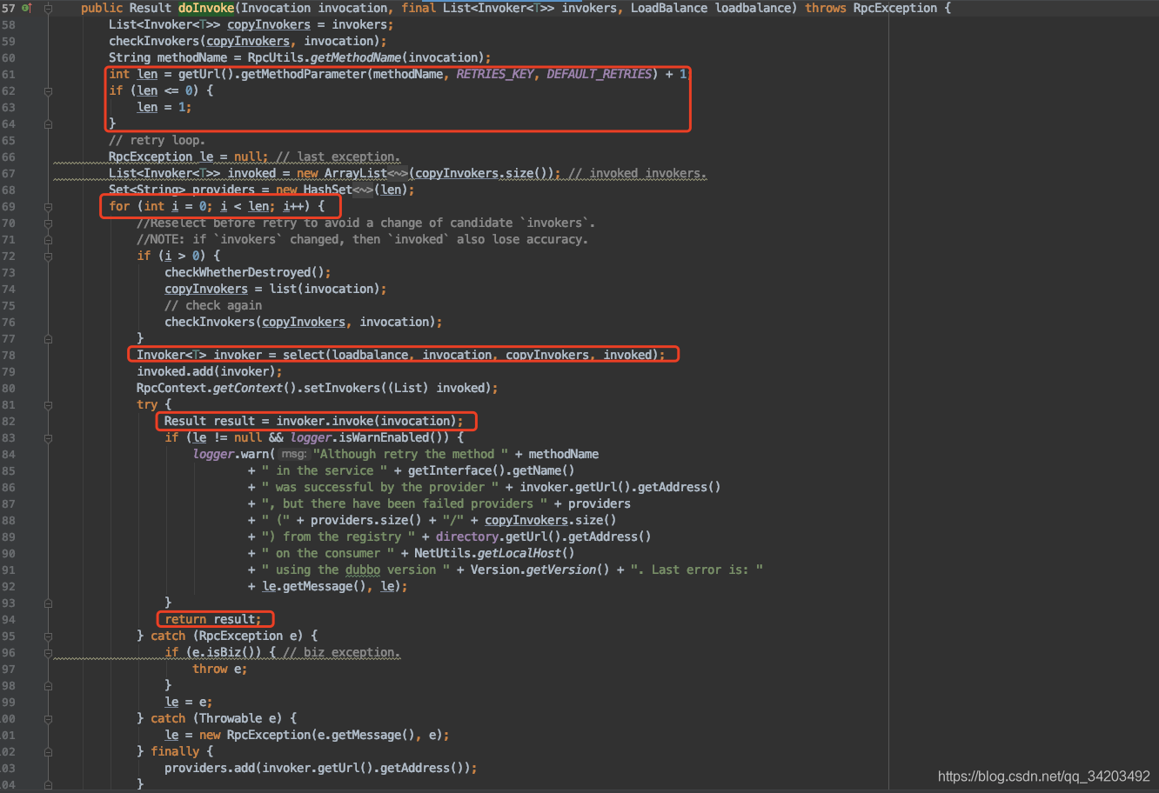Click the 'msg:' parameter hint in logger.warn
The image size is (1159, 793).
coord(295,454)
